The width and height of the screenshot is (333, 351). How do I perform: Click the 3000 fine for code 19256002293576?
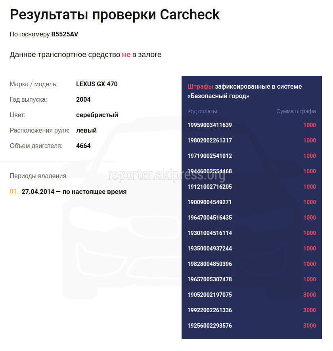pyautogui.click(x=310, y=326)
